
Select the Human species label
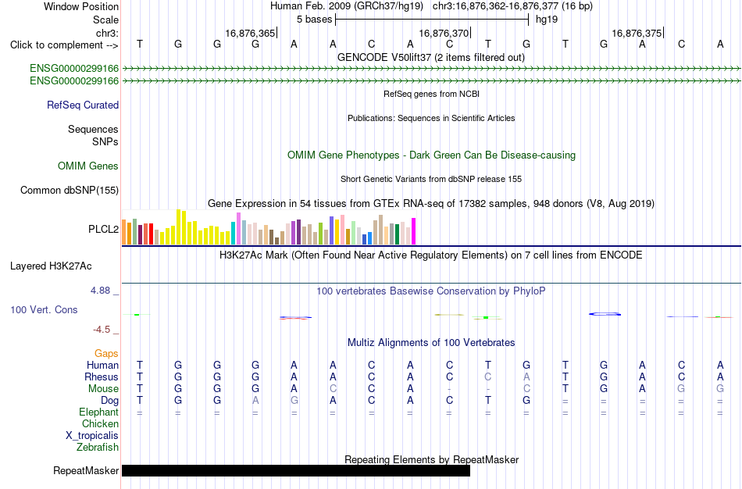102,366
